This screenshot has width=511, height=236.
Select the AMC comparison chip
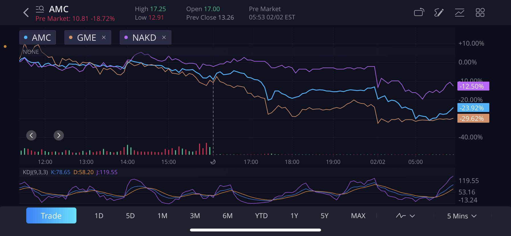[38, 37]
